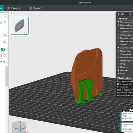The image size is (133, 133).
Task: Collapse the legend with the double-chevron icon
Action: [118, 14]
